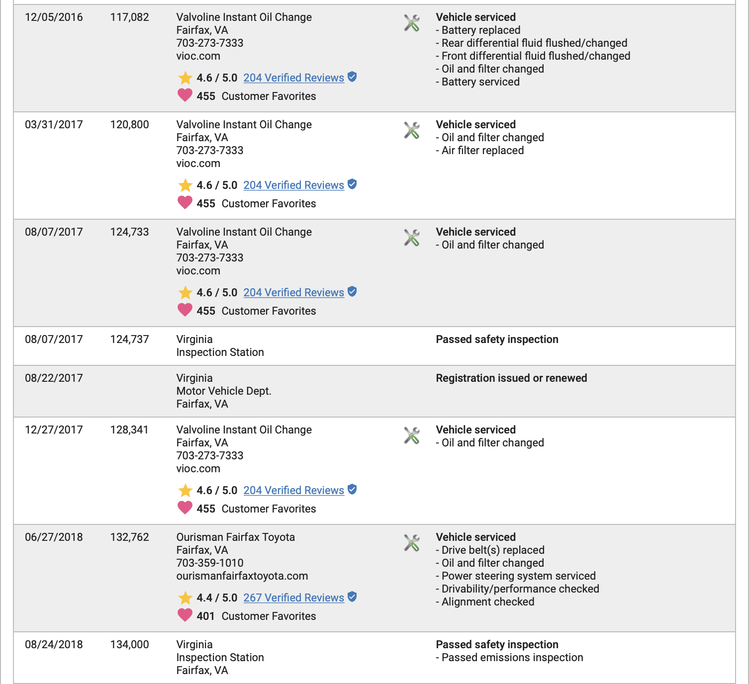Click phone number 703-359-1010

pos(210,563)
